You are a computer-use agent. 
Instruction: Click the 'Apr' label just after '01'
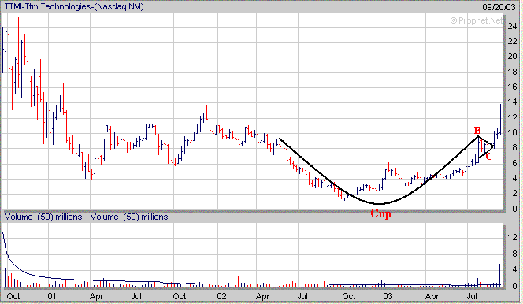(96, 296)
